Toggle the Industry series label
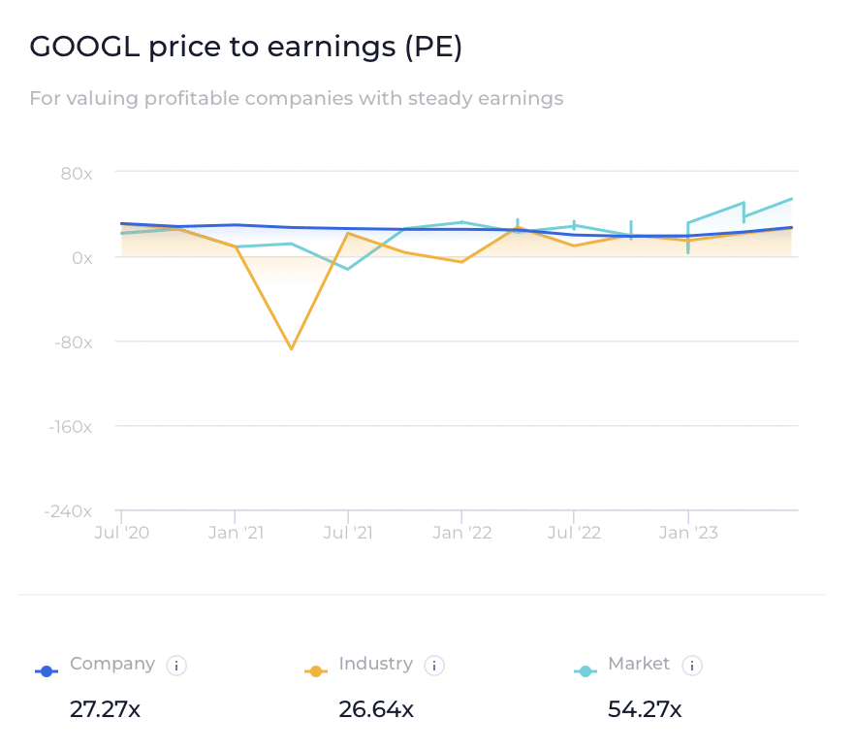855x751 pixels. pos(375,664)
